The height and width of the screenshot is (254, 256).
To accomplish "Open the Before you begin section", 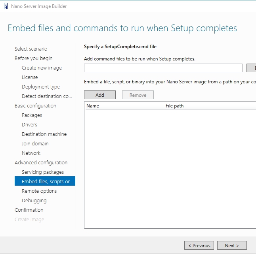I will [x=33, y=58].
